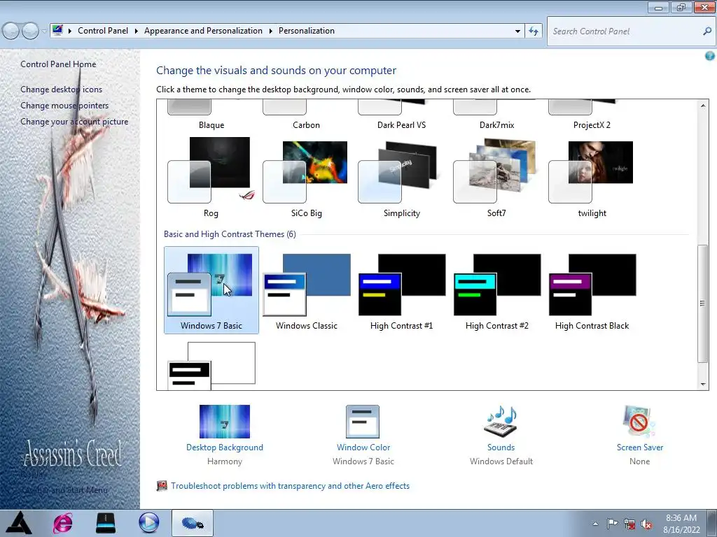Open Change your account picture link
Image resolution: width=717 pixels, height=537 pixels.
tap(74, 122)
